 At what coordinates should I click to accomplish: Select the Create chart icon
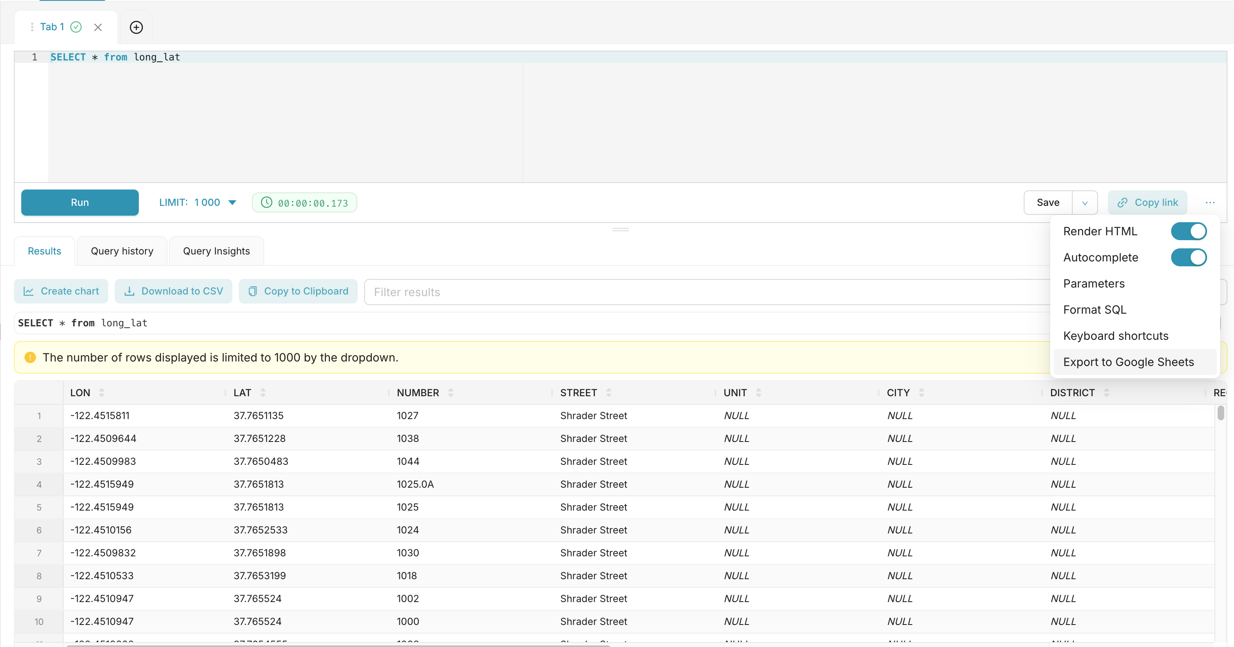[29, 291]
